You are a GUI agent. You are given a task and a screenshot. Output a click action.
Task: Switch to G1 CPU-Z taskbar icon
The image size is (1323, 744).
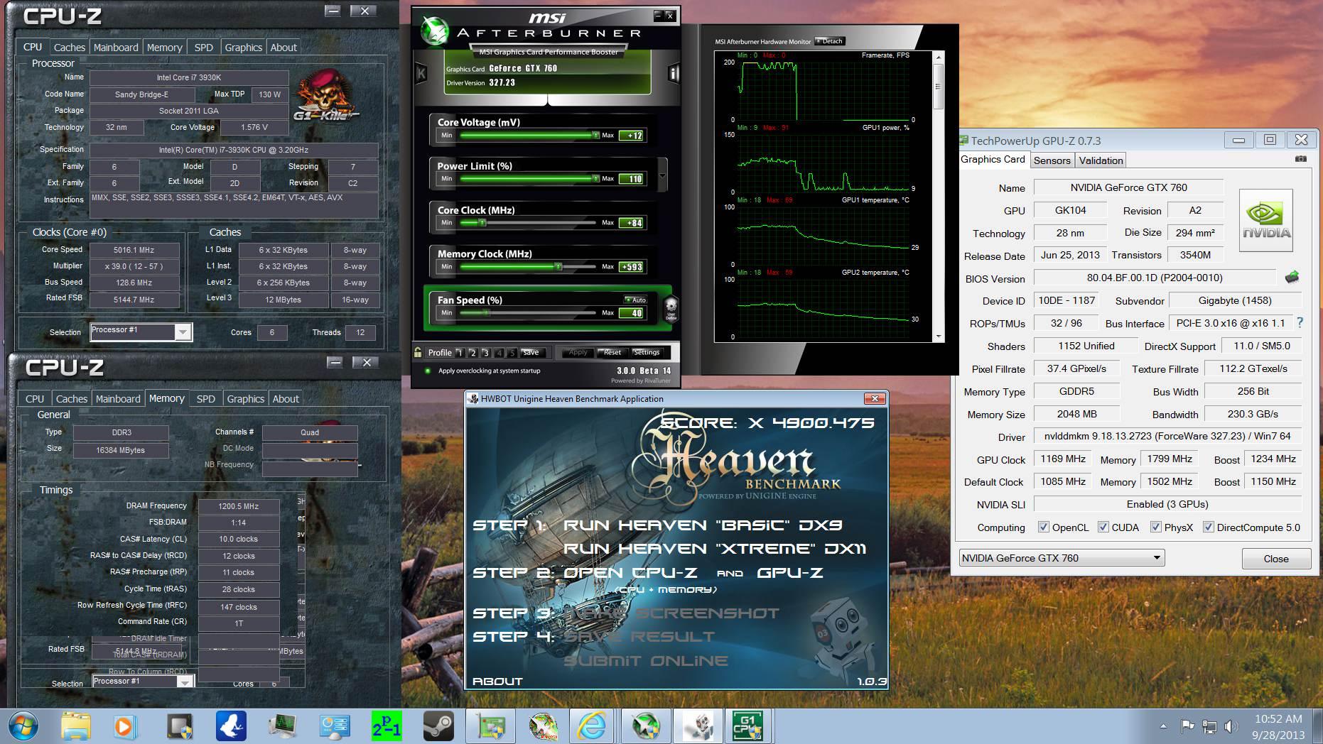(748, 726)
